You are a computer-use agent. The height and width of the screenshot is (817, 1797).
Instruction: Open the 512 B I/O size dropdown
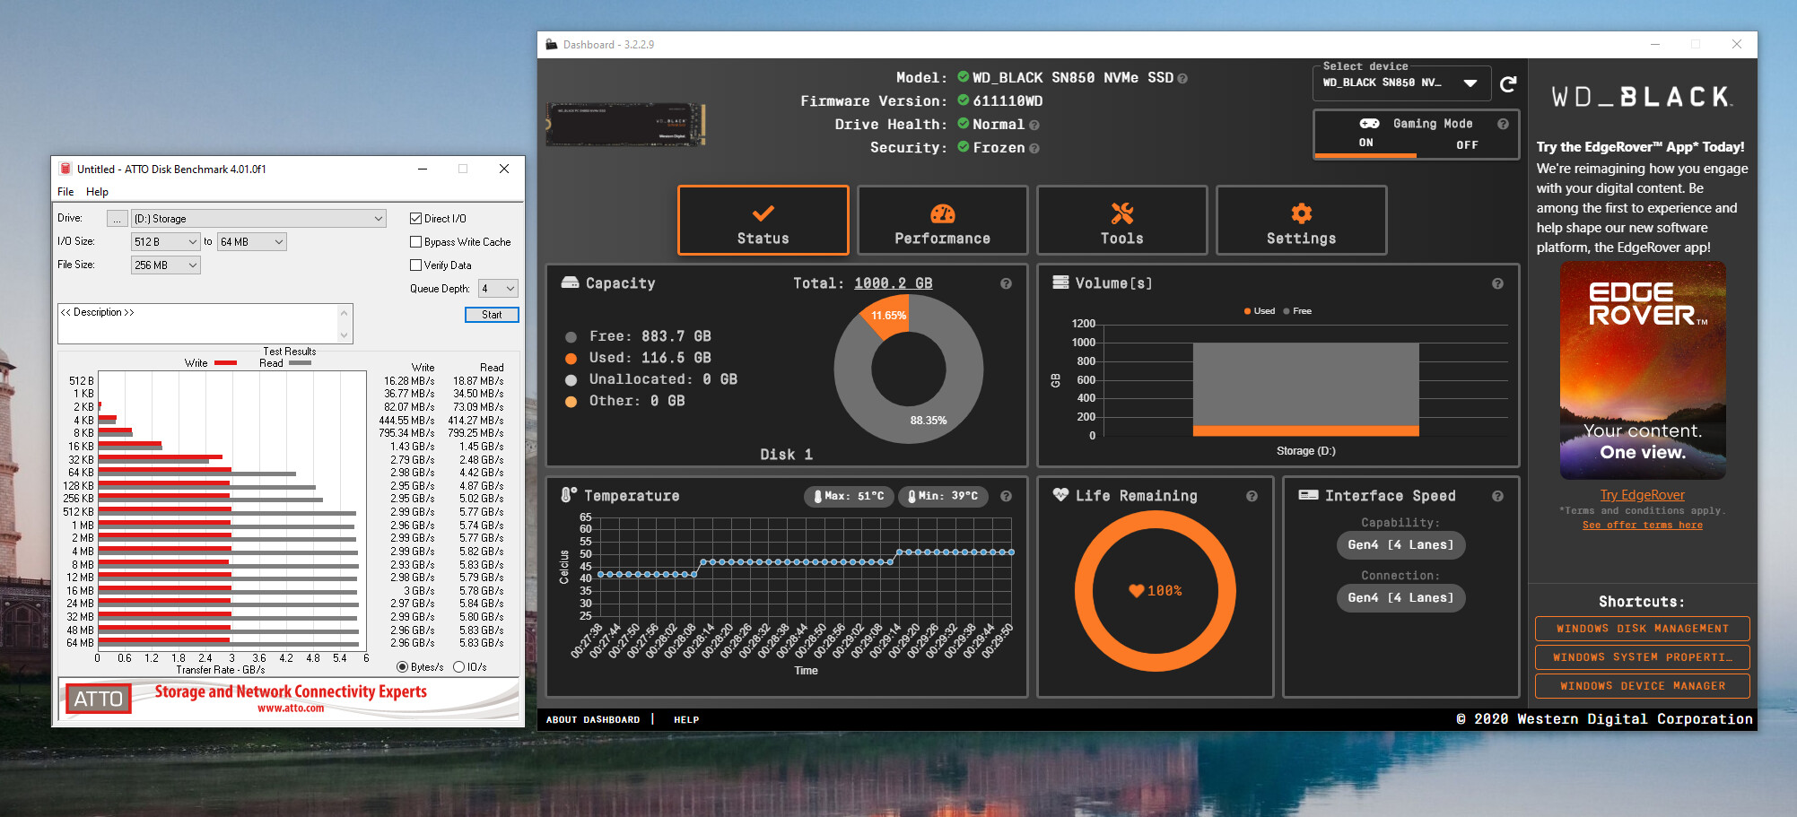(x=166, y=241)
